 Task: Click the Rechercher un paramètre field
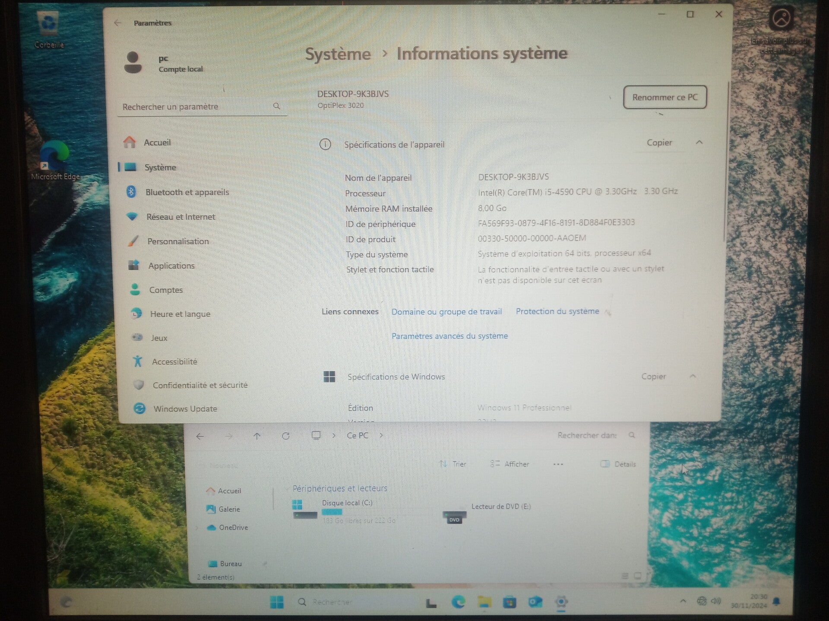coord(194,107)
